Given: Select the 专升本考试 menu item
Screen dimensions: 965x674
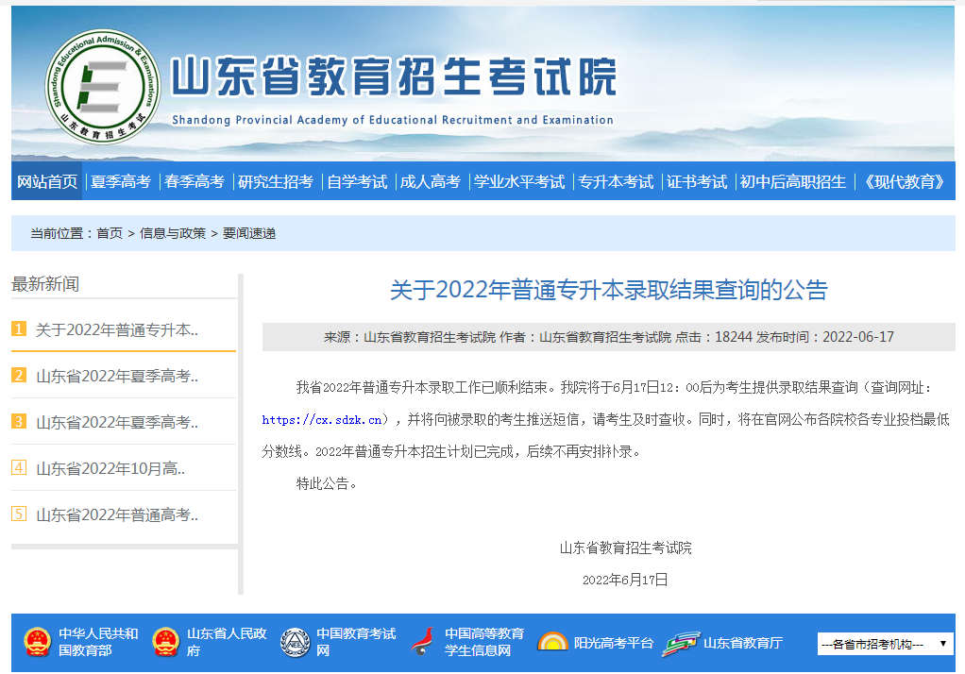Looking at the screenshot, I should point(615,181).
